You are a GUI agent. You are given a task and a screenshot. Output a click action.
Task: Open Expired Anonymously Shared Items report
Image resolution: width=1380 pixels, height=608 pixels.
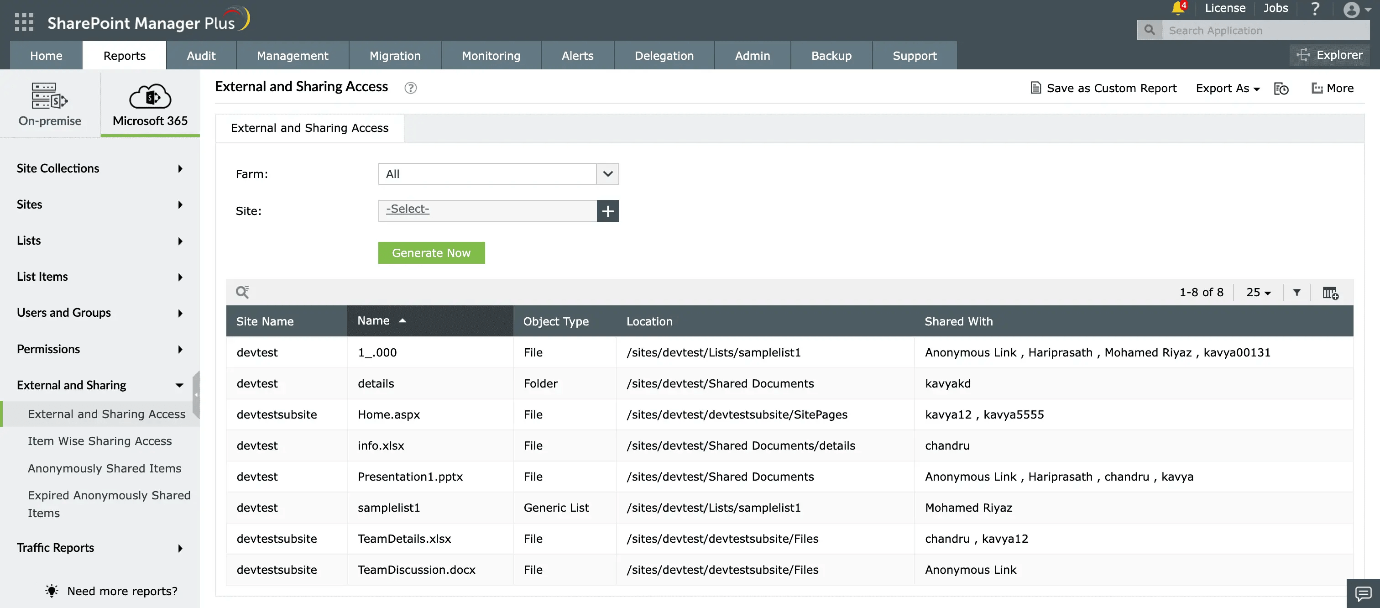(x=109, y=504)
